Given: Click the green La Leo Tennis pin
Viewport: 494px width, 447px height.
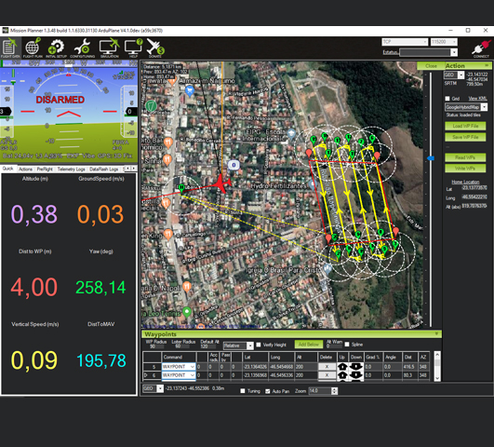Looking at the screenshot, I should pos(187,312).
